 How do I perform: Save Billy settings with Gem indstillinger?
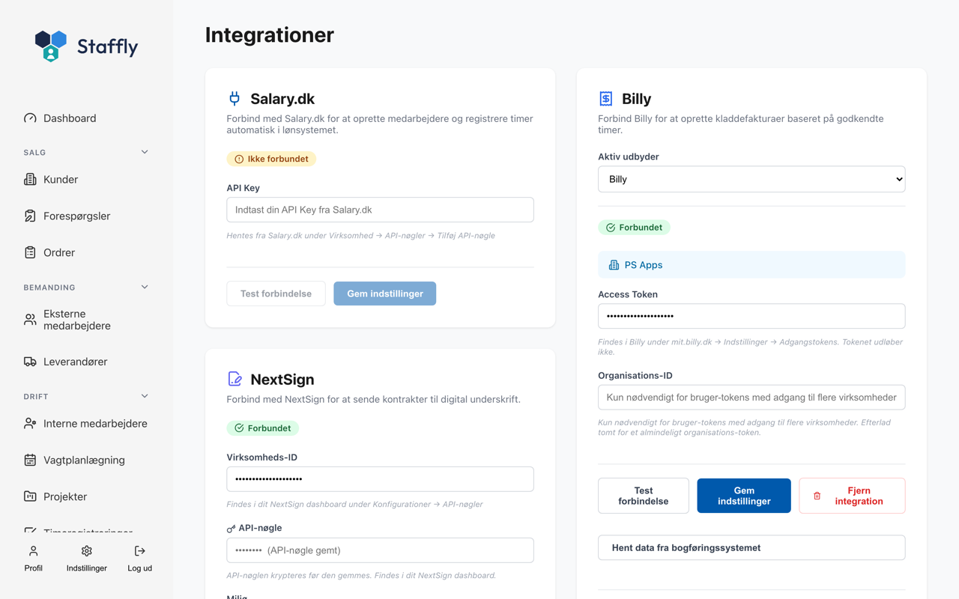(x=744, y=496)
